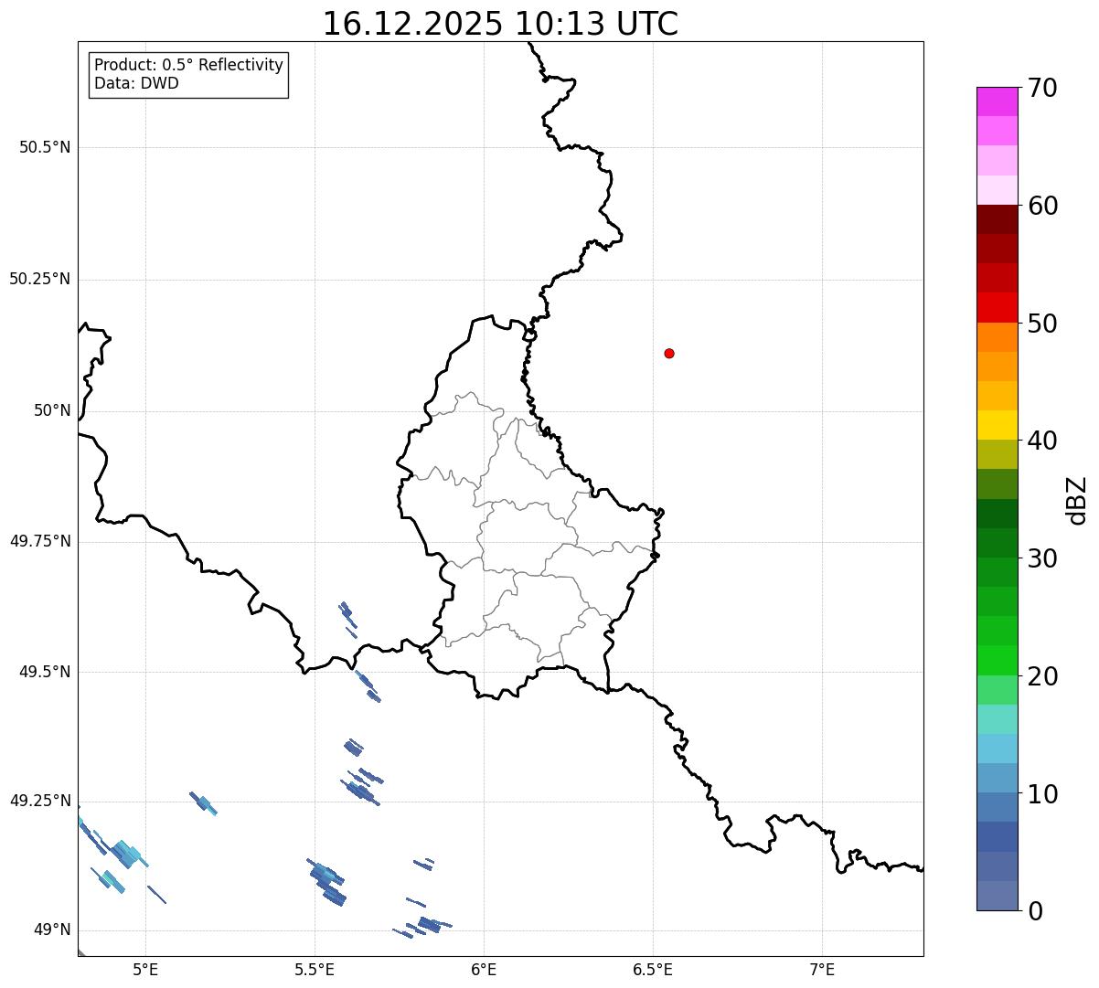This screenshot has height=988, width=1099.
Task: Click the plot title '16.12.2025 10:13 UTC'
Action: click(500, 24)
